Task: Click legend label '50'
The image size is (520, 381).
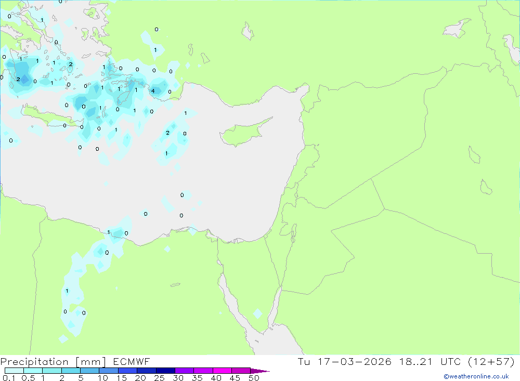Action: [x=254, y=378]
